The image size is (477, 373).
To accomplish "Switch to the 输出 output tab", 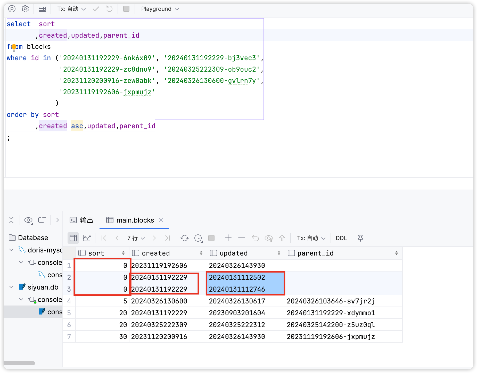I will [x=82, y=220].
